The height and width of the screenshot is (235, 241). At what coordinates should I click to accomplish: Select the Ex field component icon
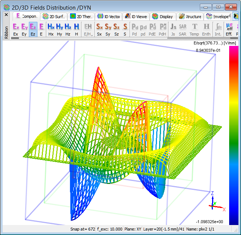[16, 29]
